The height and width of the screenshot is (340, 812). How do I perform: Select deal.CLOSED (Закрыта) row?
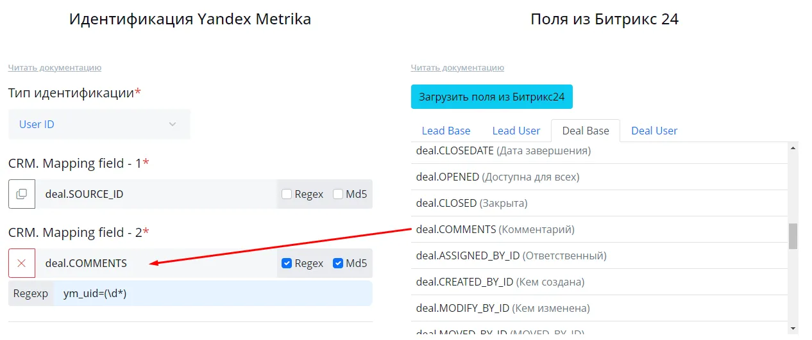tap(599, 203)
